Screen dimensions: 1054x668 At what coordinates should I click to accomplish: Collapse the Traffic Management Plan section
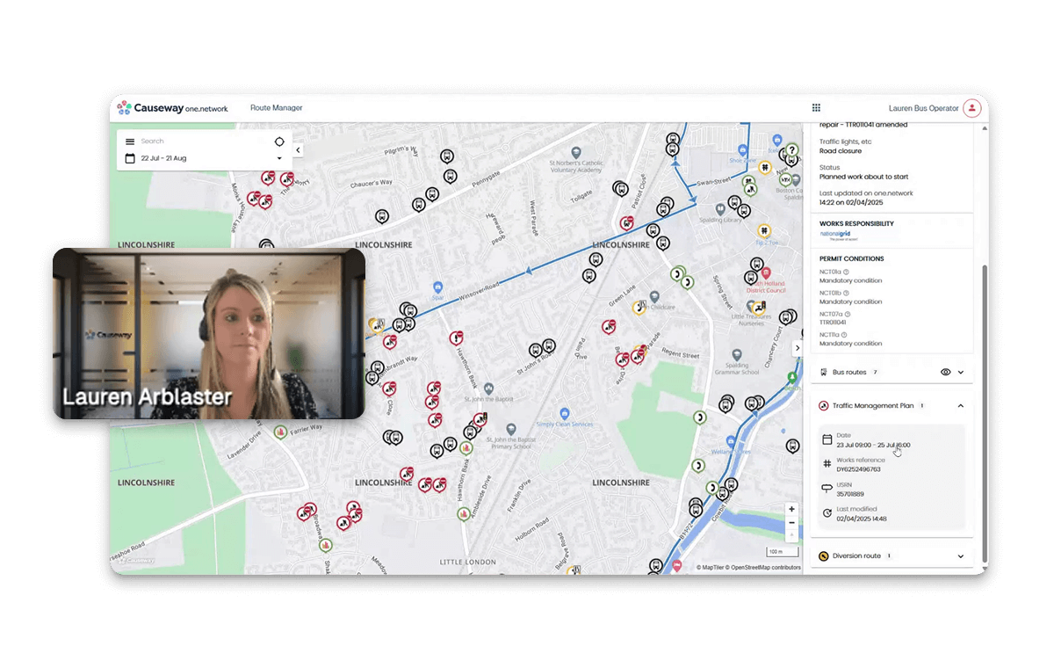pyautogui.click(x=961, y=406)
